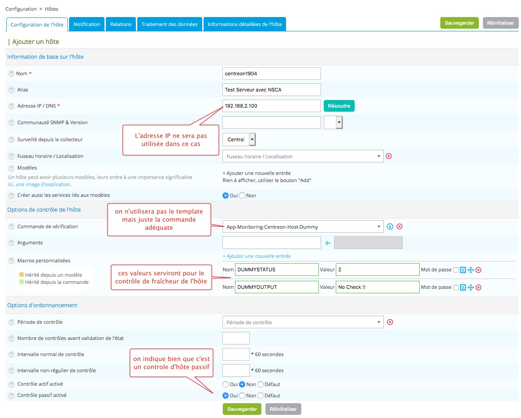Clear the Commande de vérification selection with red X
Image resolution: width=521 pixels, height=418 pixels.
pos(399,226)
